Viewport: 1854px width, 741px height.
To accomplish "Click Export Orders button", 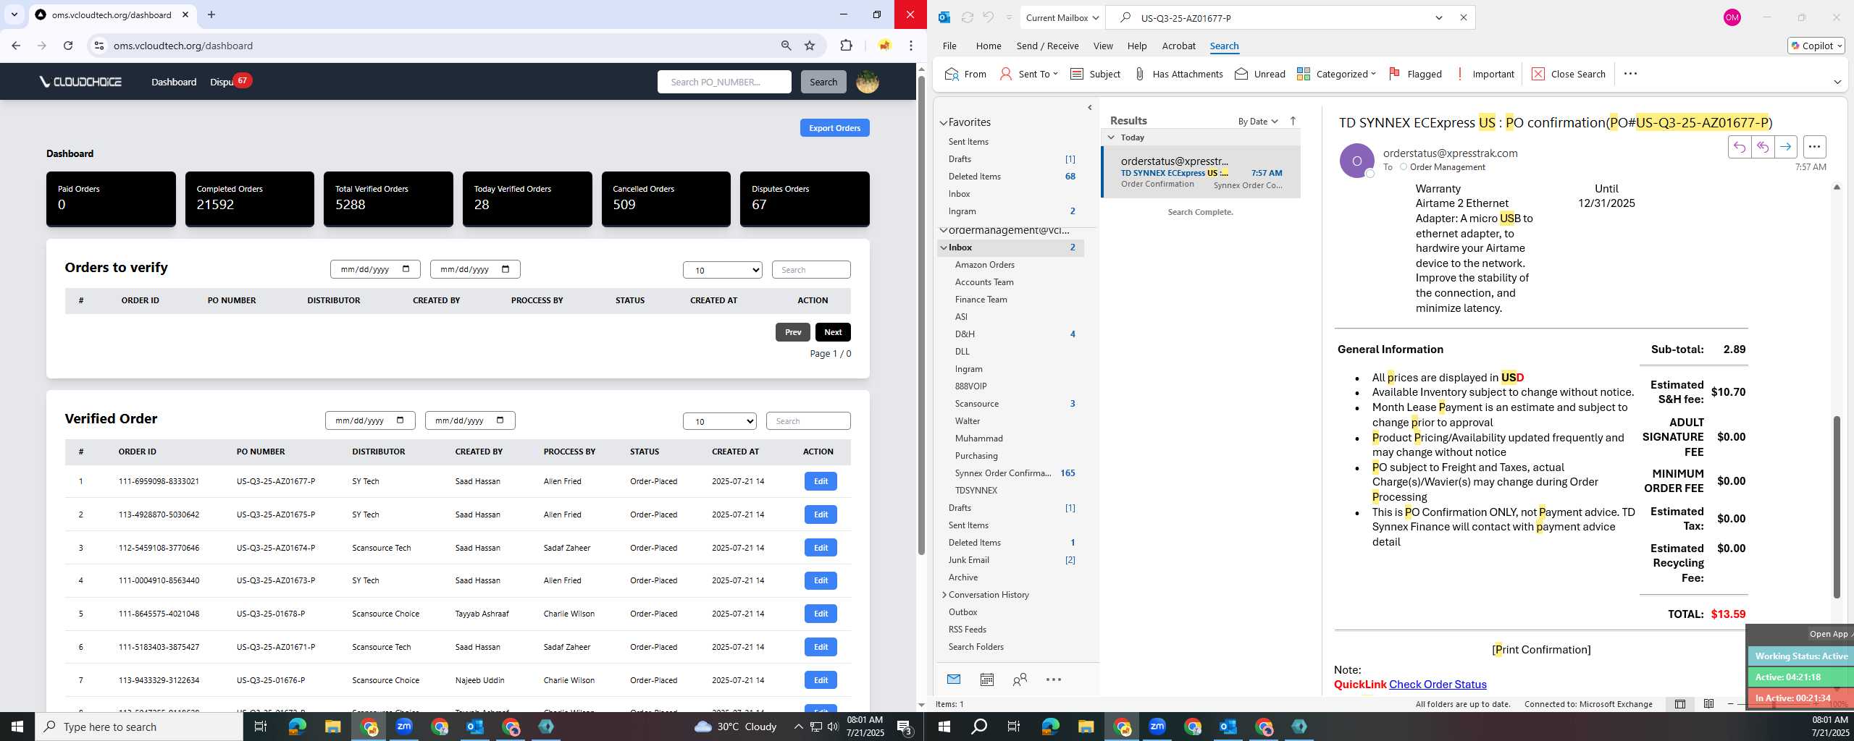I will tap(834, 128).
